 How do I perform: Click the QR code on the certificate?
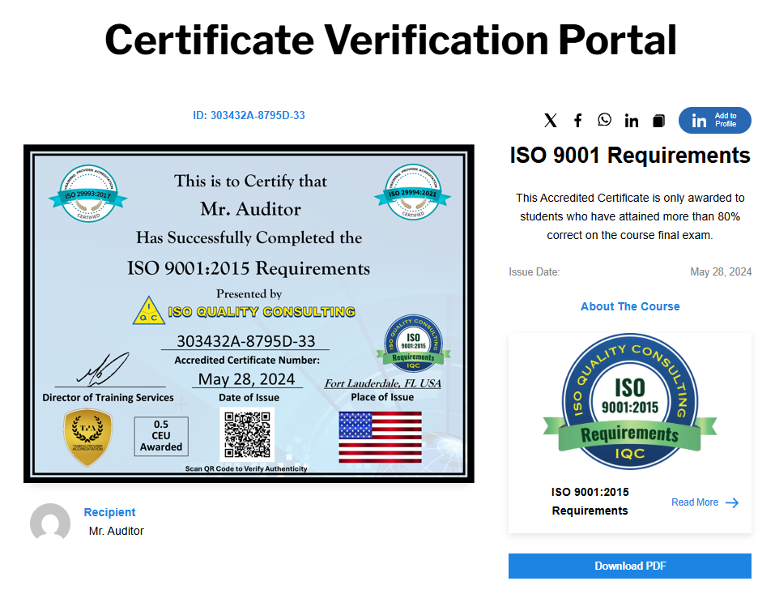pyautogui.click(x=247, y=435)
